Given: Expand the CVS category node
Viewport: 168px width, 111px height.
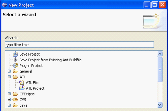Looking at the screenshot, I should click(9, 99).
